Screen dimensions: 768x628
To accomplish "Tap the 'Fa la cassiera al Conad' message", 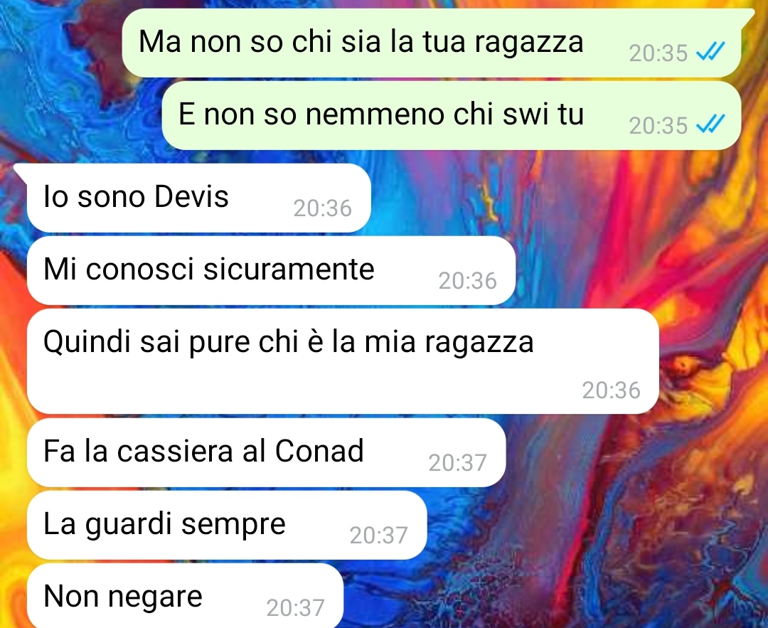I will coord(266,452).
